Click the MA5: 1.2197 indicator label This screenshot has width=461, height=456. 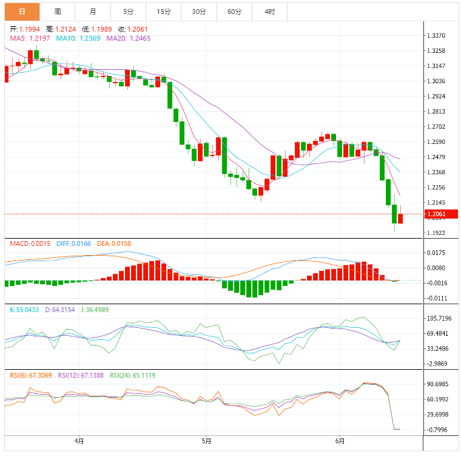click(30, 39)
